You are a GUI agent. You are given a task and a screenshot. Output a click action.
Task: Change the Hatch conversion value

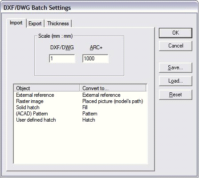(x=89, y=120)
